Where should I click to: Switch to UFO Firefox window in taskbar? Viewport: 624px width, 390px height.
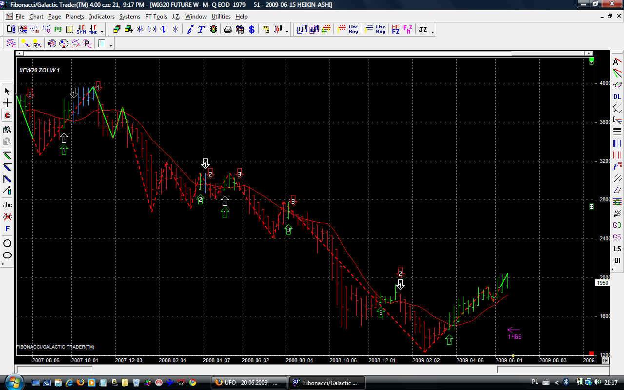pos(249,383)
